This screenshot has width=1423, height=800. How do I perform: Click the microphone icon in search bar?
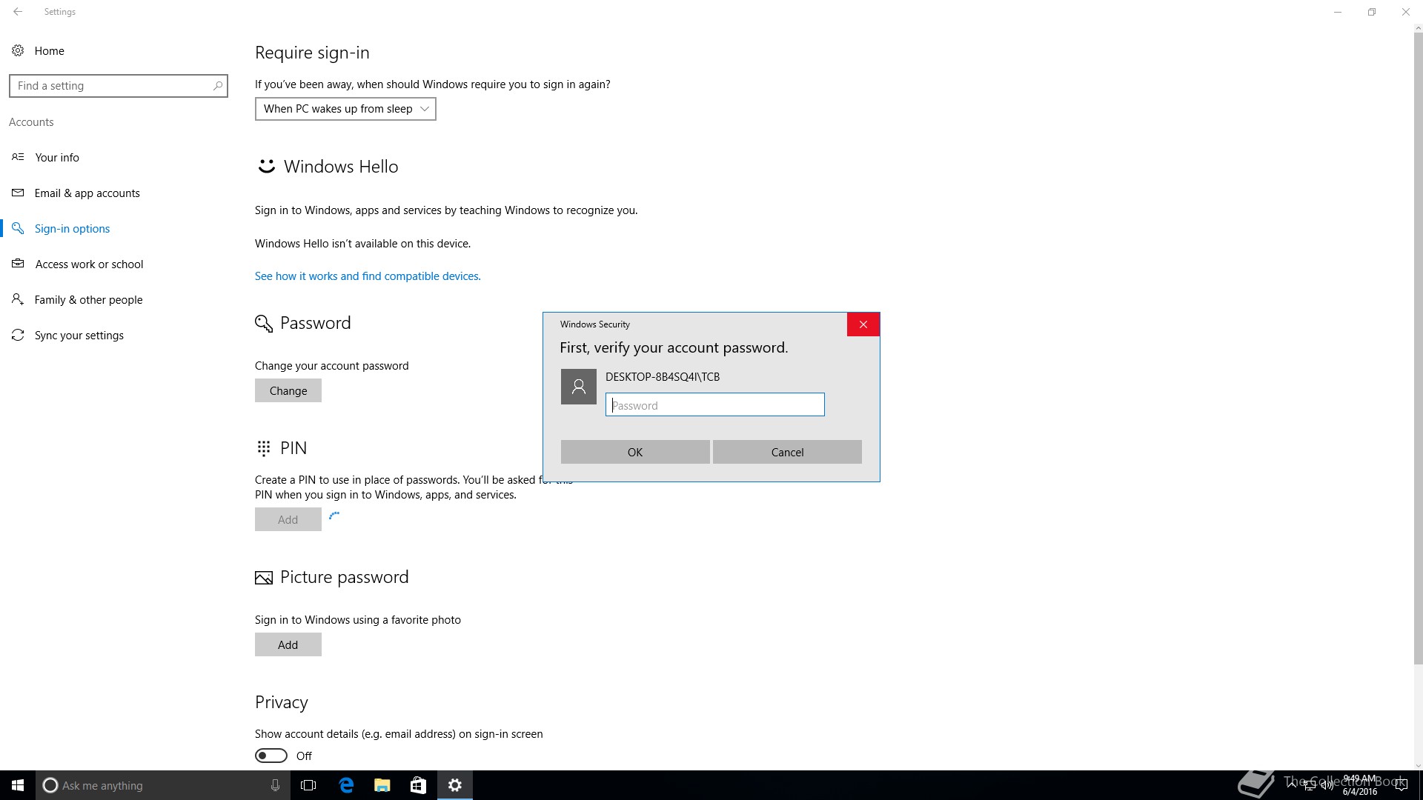pyautogui.click(x=275, y=785)
